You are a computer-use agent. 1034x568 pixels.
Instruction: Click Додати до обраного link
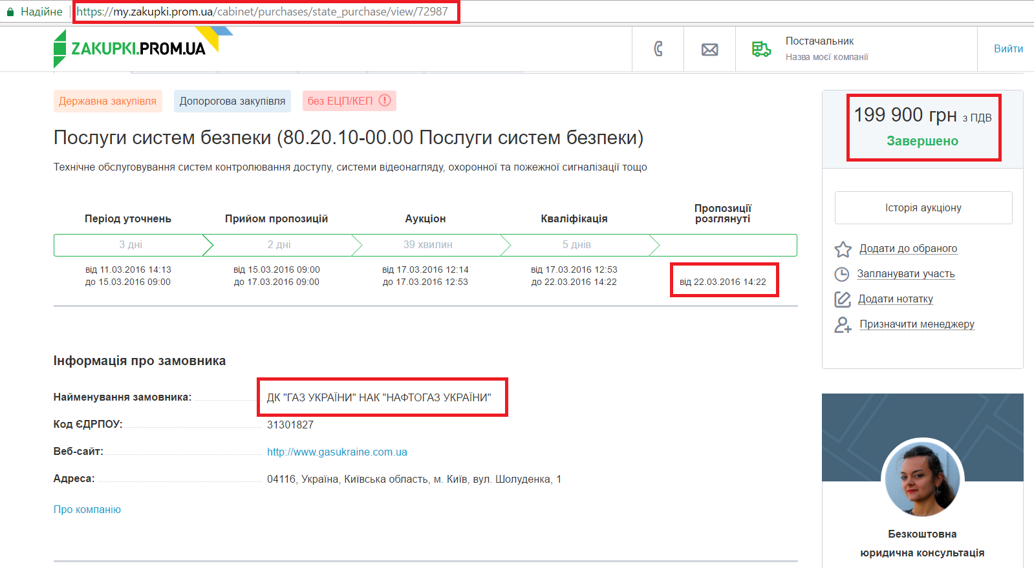tap(908, 249)
